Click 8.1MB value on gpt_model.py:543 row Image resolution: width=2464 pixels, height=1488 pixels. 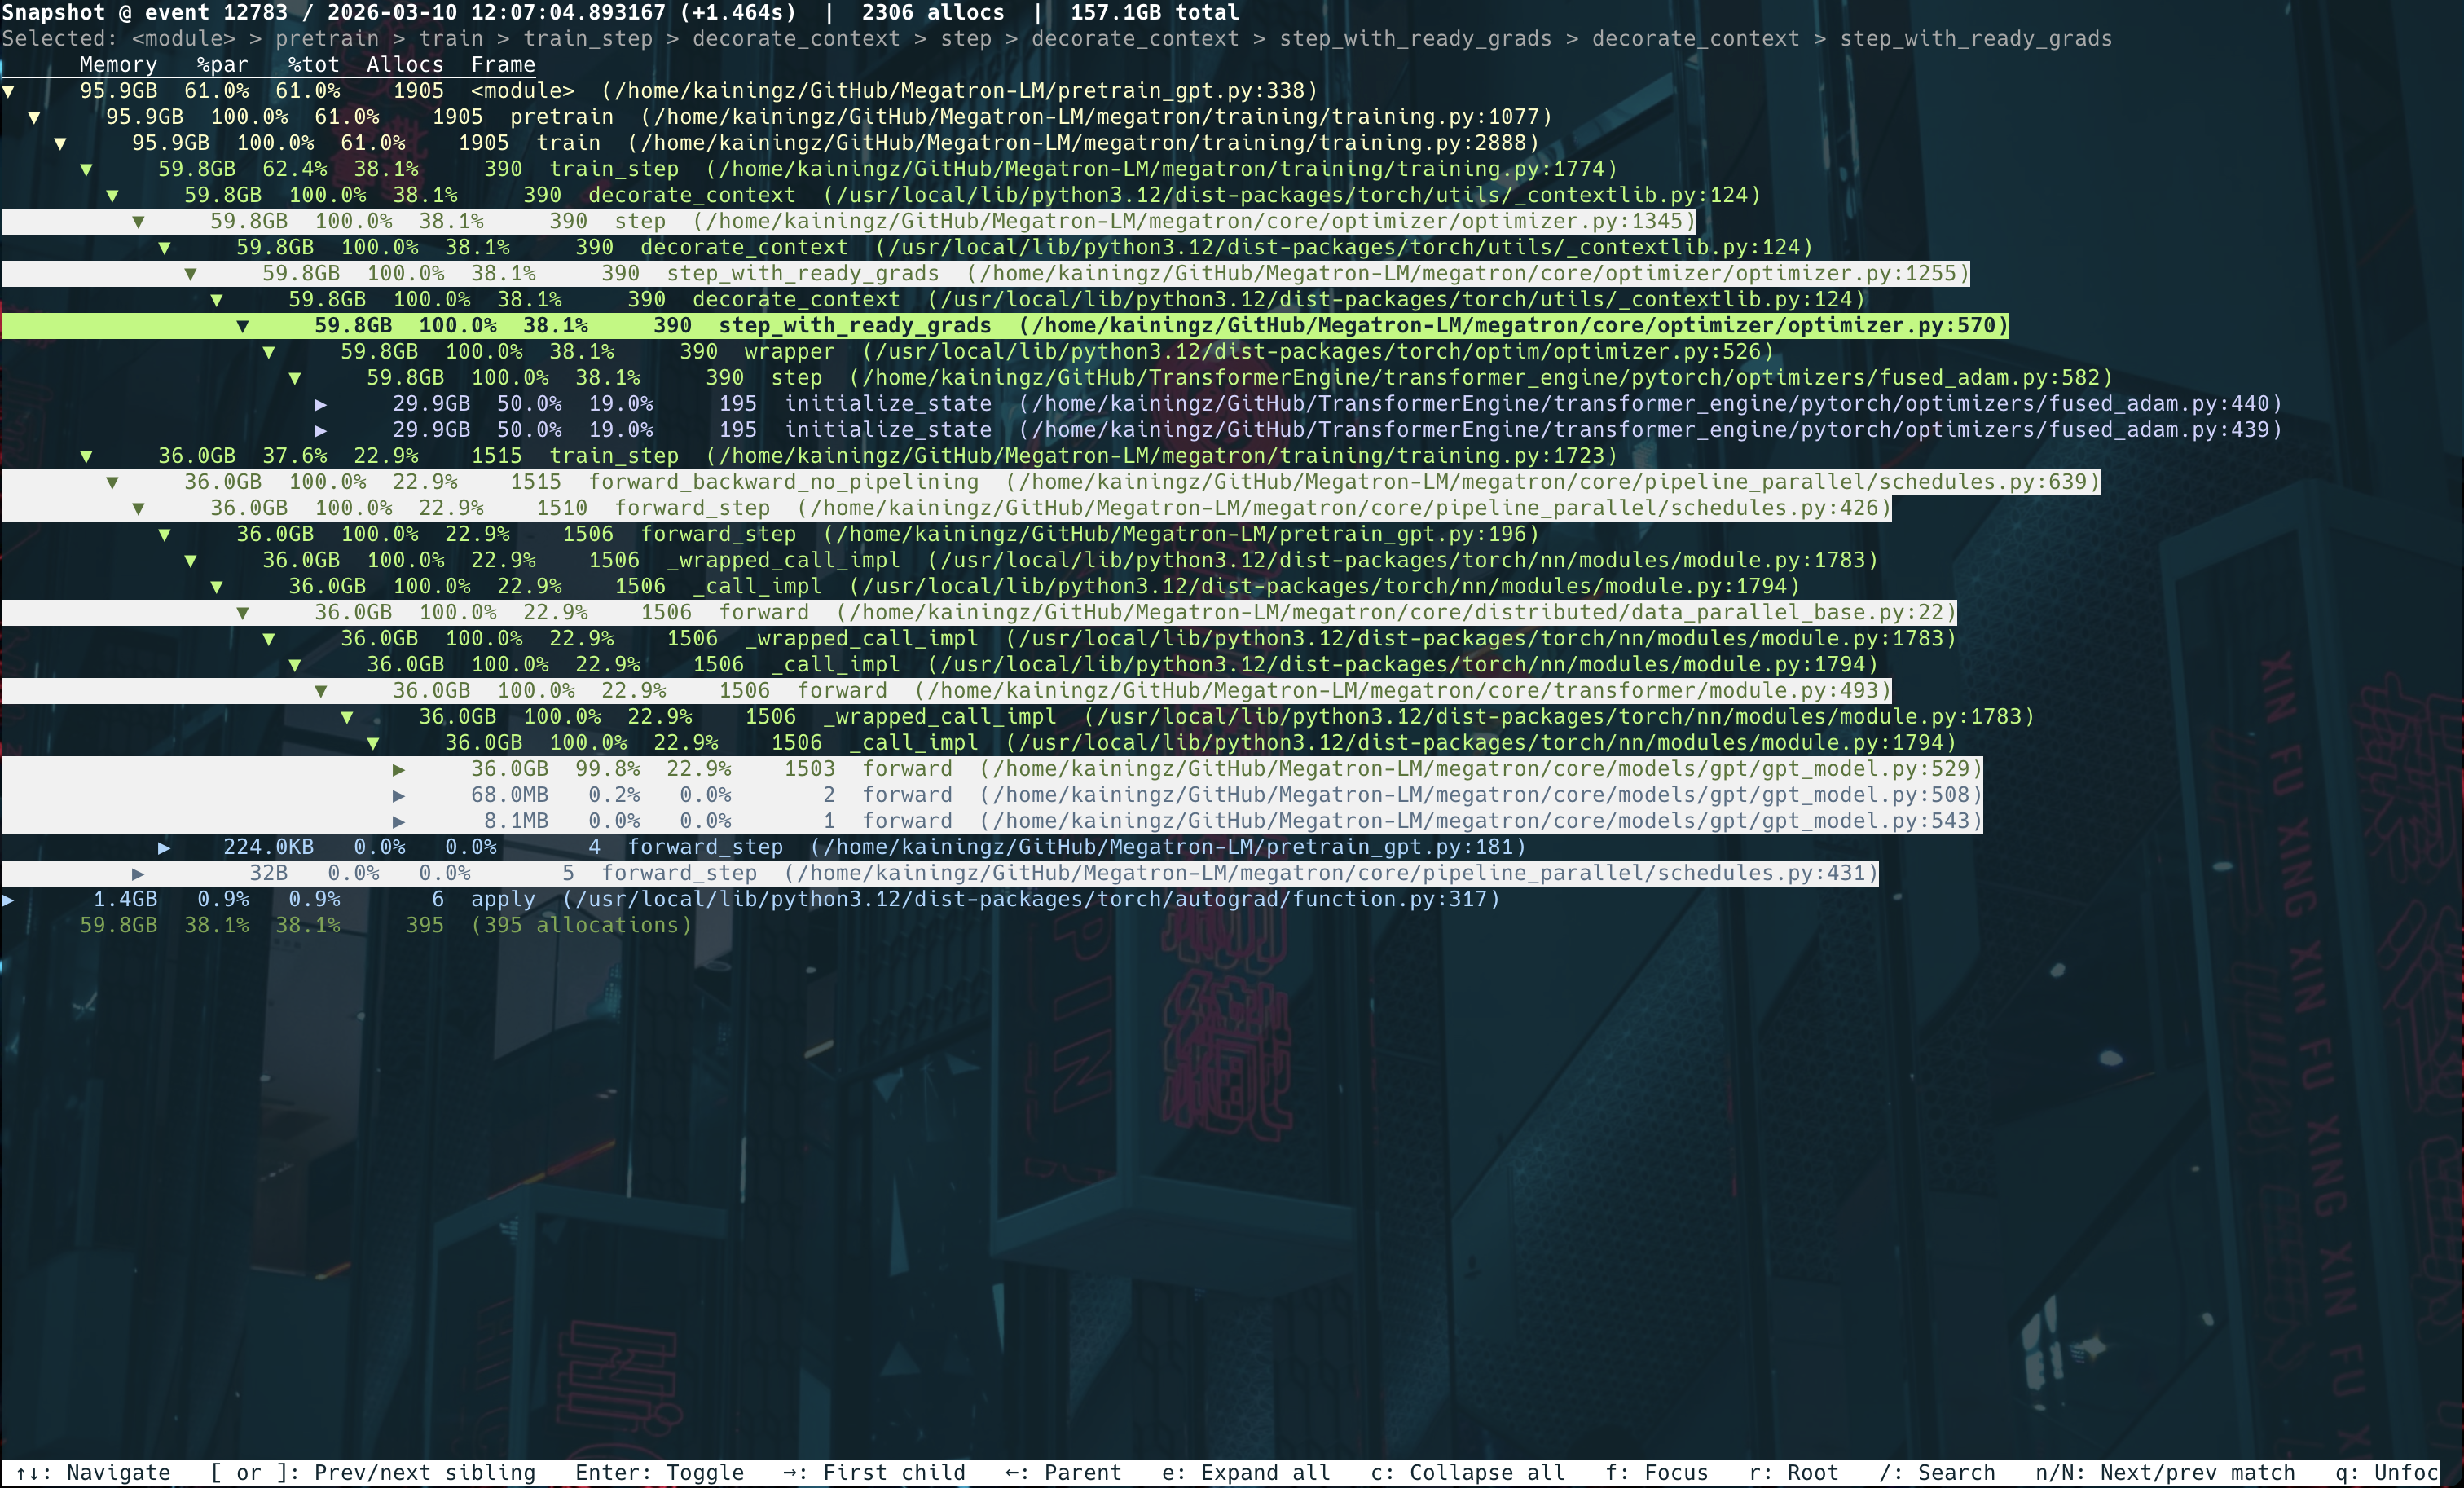[x=516, y=821]
